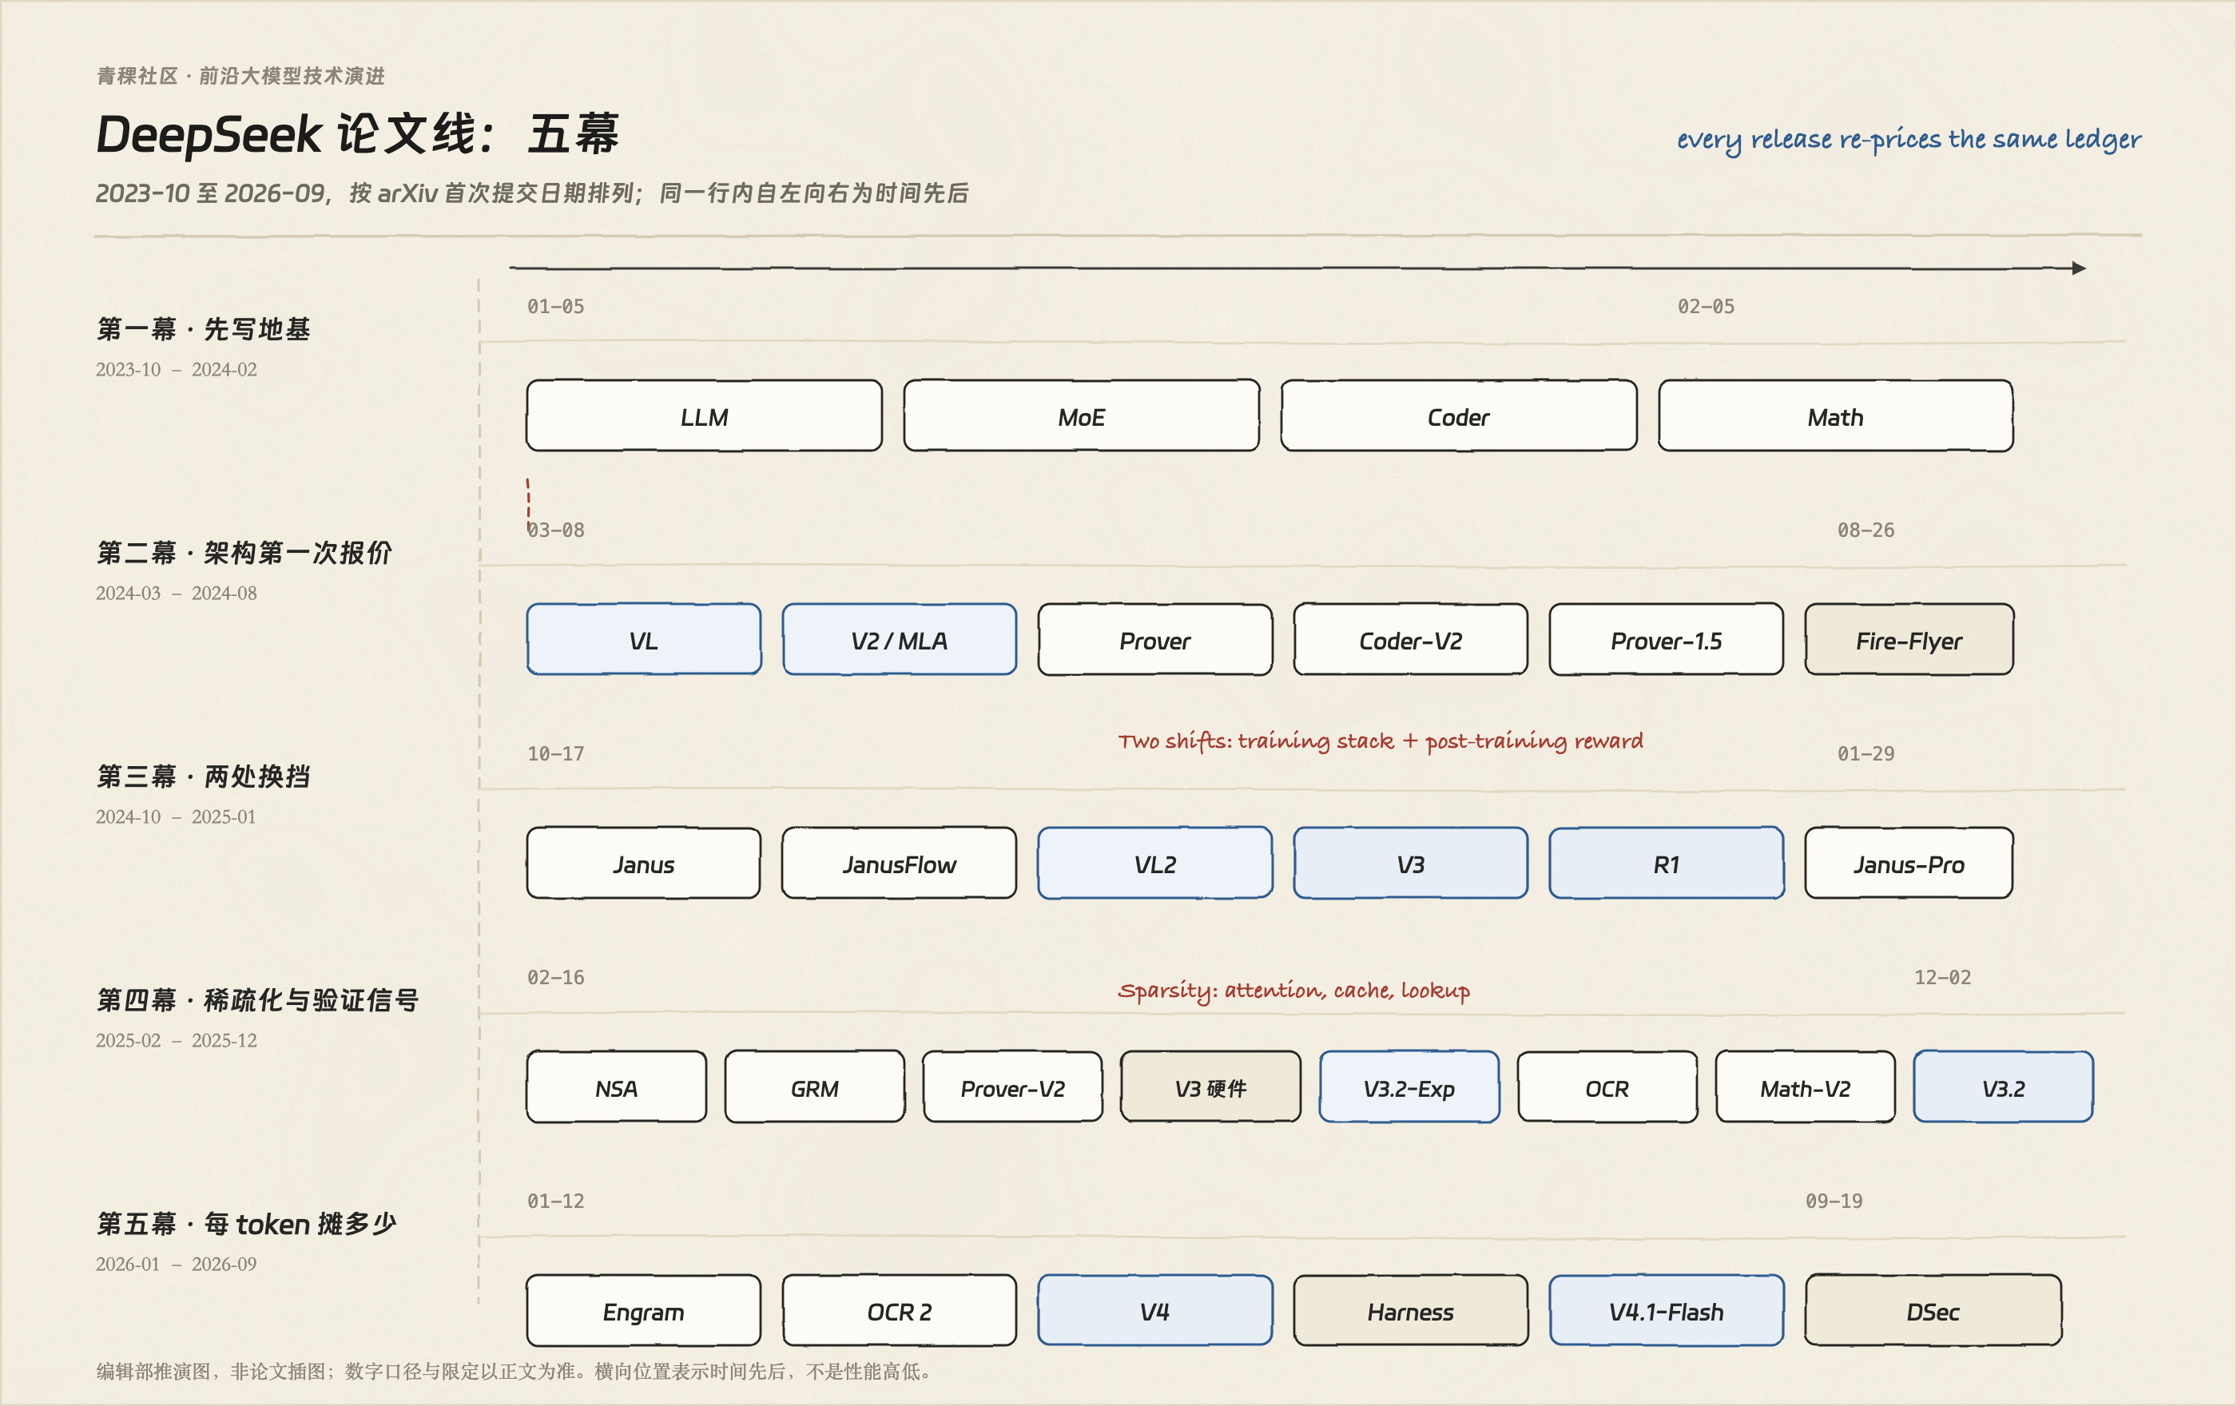Click the 01-05 date marker
The image size is (2237, 1406).
pos(555,307)
